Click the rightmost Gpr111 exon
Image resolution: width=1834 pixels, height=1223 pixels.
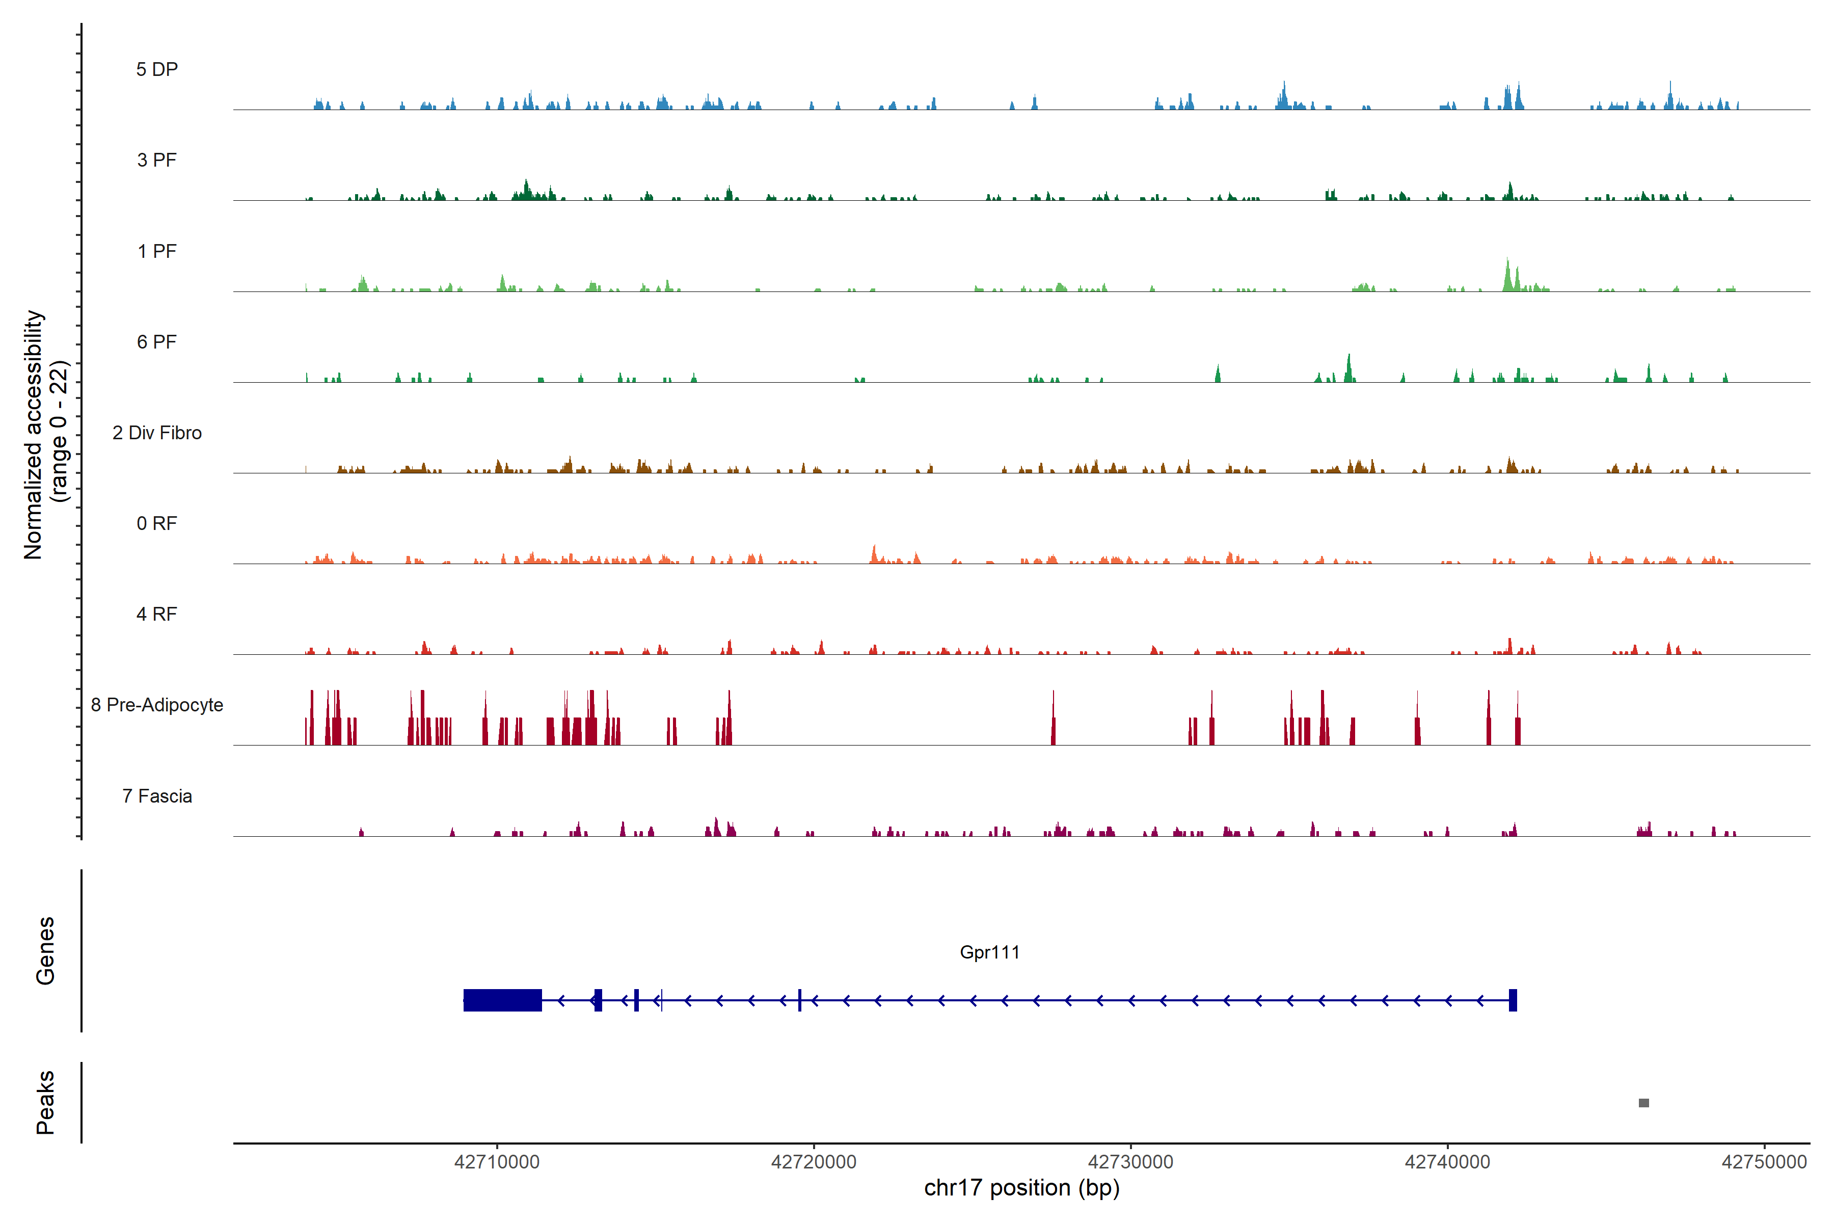[x=1513, y=1000]
